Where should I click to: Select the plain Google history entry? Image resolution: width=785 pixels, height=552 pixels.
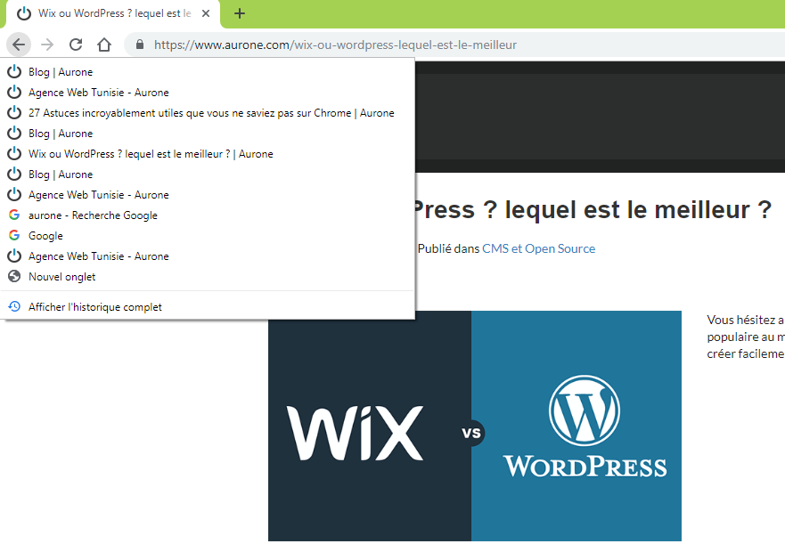[x=208, y=236]
